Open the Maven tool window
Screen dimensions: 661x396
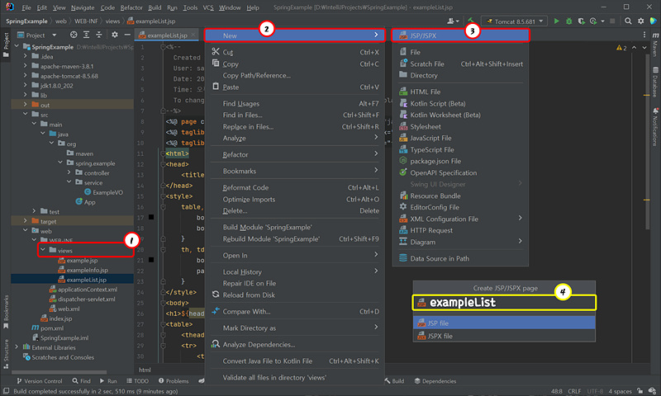coord(655,44)
